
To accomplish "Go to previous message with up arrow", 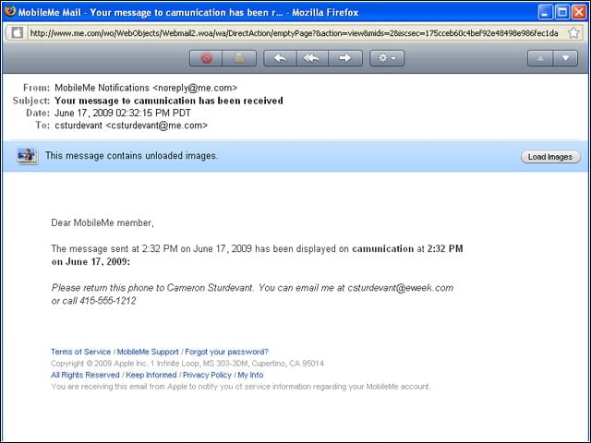I will pyautogui.click(x=540, y=58).
